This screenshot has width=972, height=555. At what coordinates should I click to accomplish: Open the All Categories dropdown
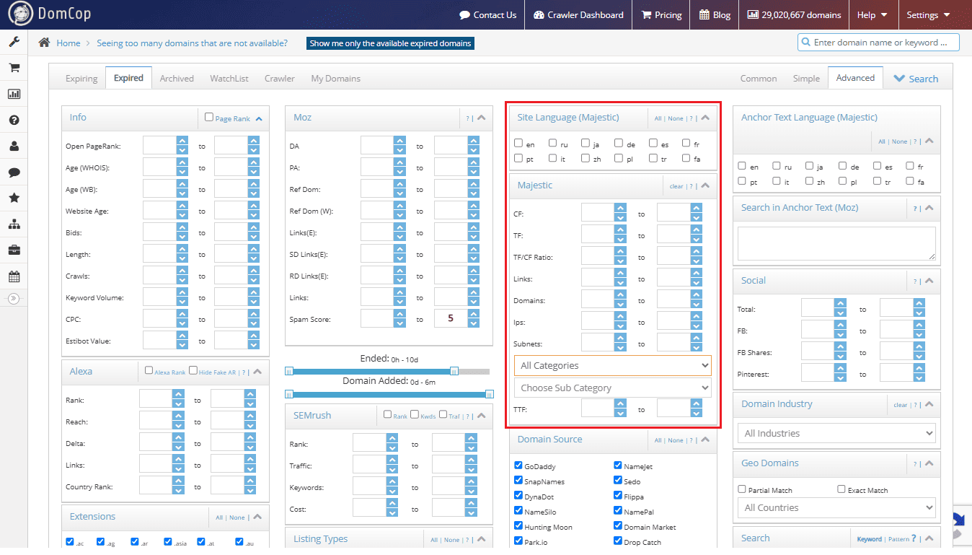[x=613, y=365]
